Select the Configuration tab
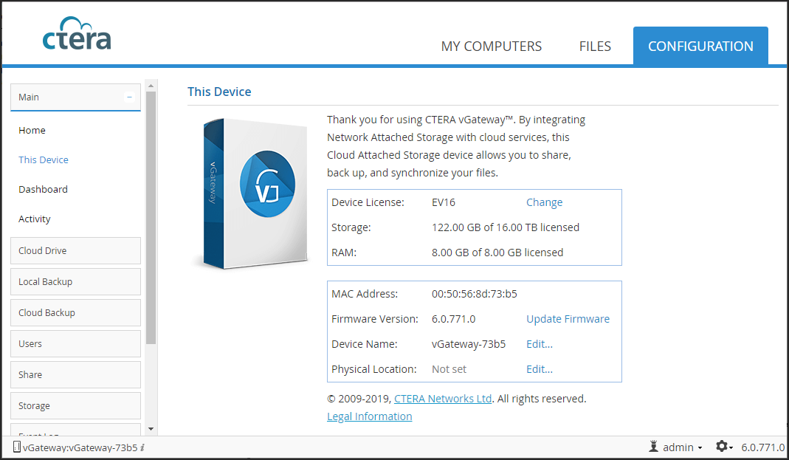Screen dimensions: 789x460 pyautogui.click(x=700, y=46)
